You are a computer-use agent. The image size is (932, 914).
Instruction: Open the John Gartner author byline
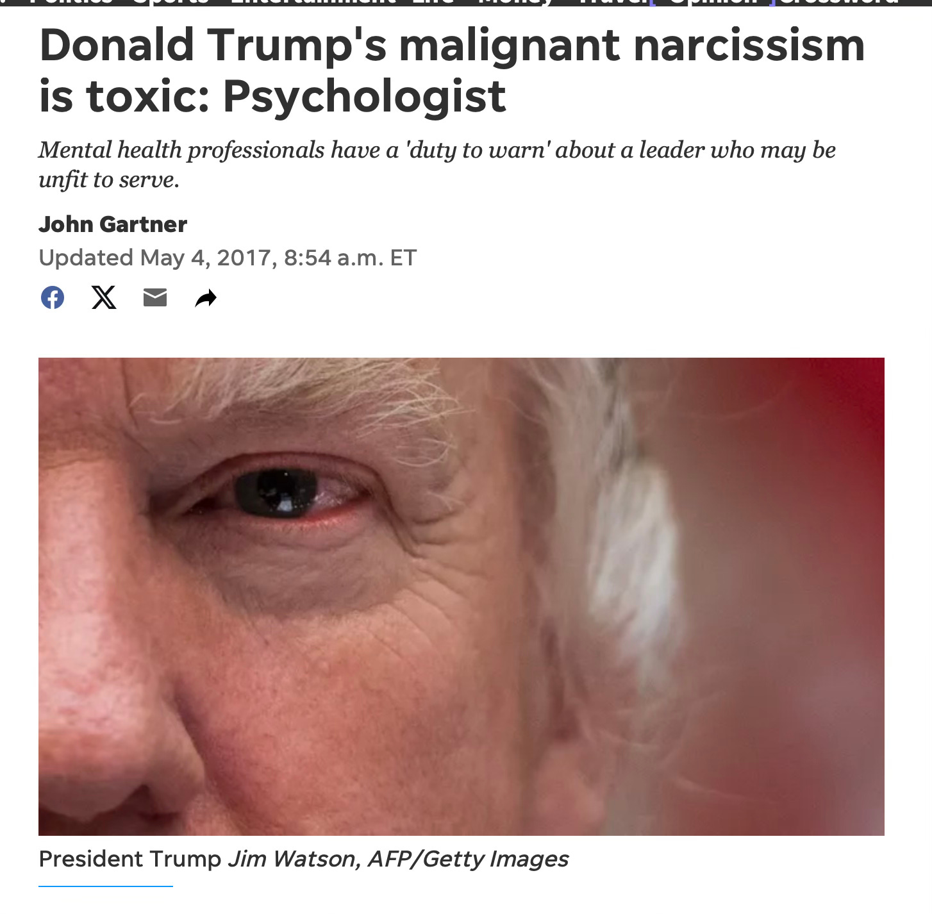pyautogui.click(x=113, y=224)
